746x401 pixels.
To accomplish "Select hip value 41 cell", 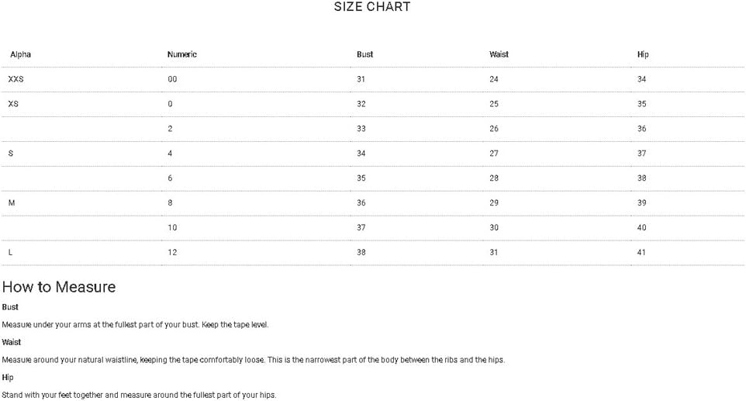I will pos(641,253).
